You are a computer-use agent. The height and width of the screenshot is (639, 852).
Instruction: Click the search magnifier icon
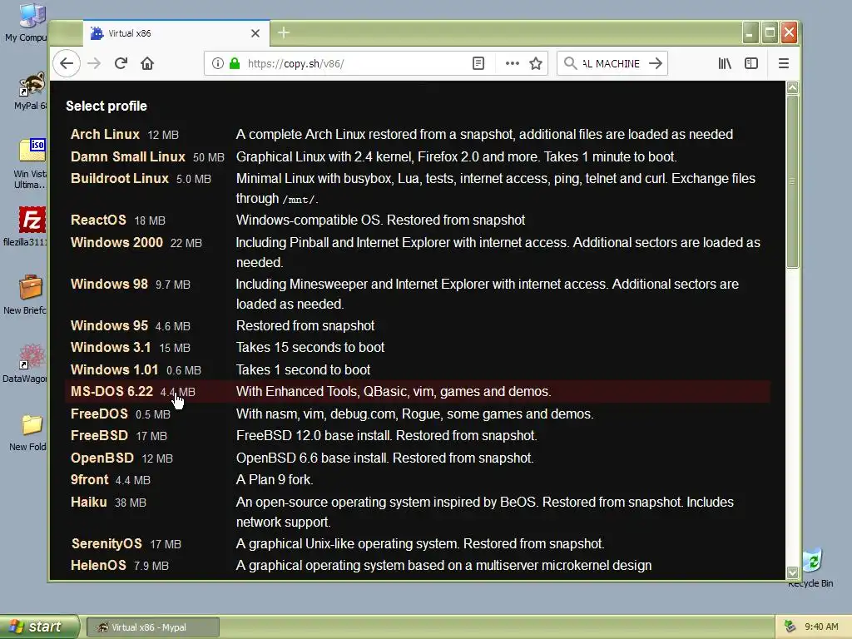coord(570,63)
